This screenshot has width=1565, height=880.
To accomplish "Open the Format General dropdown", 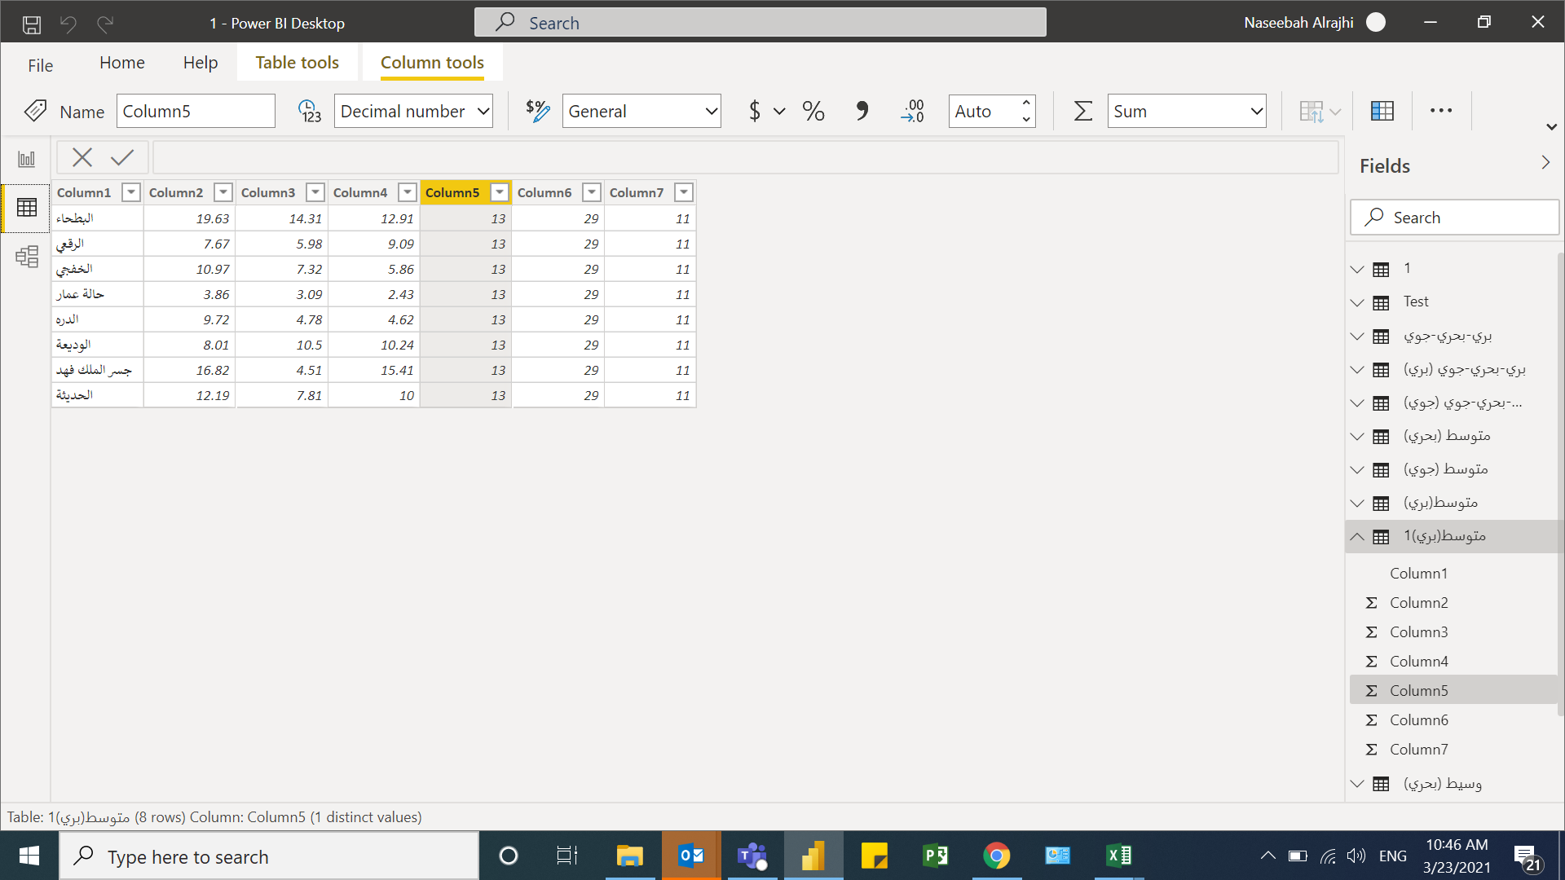I will point(641,111).
